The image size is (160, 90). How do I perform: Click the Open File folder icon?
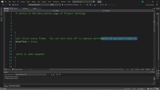pos(13,5)
